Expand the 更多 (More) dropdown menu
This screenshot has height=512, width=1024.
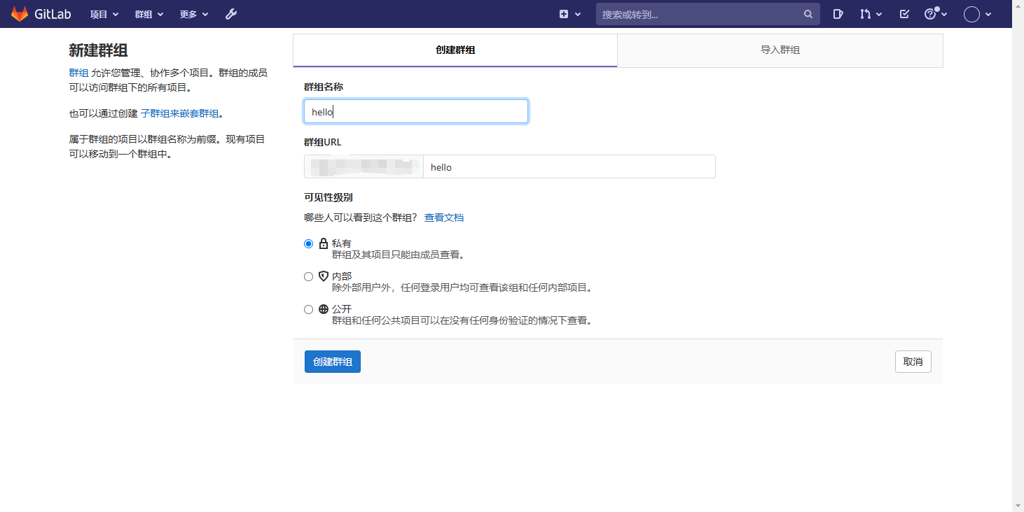[193, 14]
